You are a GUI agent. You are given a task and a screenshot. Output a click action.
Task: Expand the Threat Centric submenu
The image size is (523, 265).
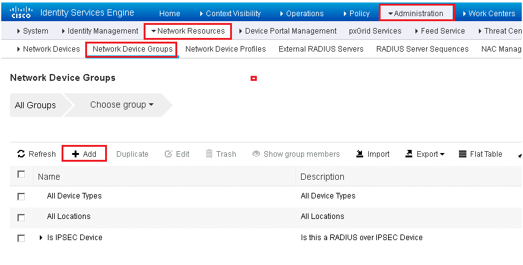tap(501, 31)
